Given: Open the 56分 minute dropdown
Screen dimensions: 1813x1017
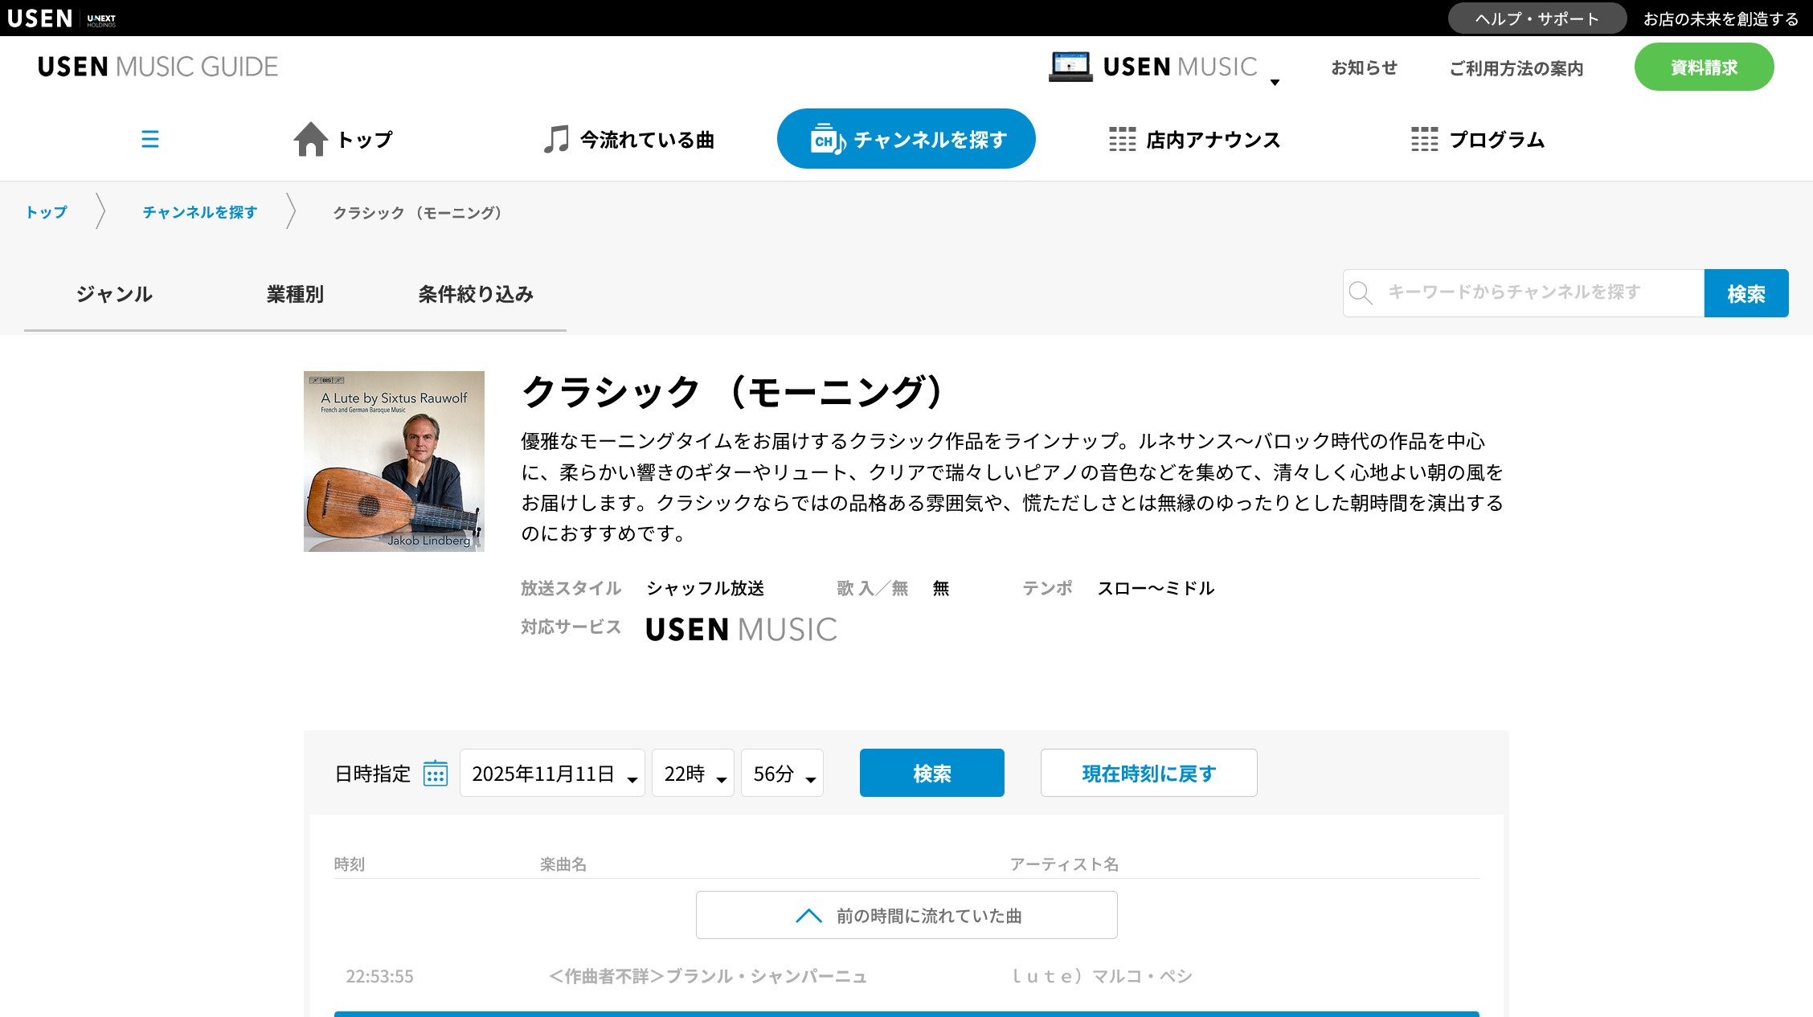Looking at the screenshot, I should pyautogui.click(x=782, y=774).
